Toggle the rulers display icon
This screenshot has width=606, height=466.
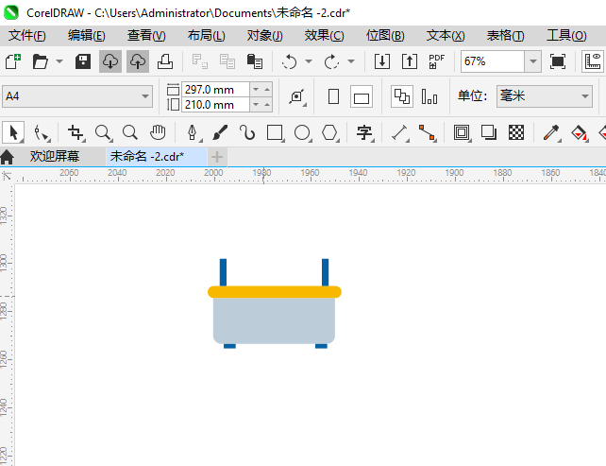[593, 61]
